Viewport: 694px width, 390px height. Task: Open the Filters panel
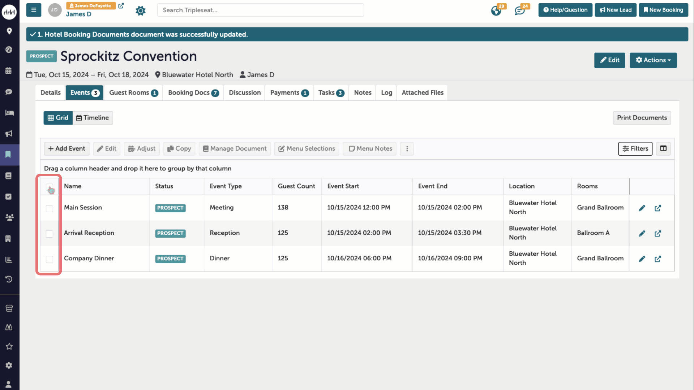[x=635, y=148]
